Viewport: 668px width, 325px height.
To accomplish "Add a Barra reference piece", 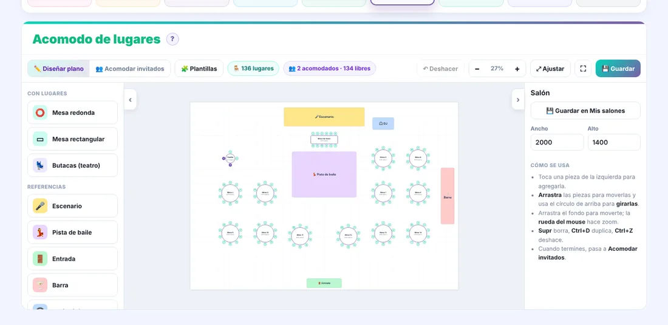I will pos(72,285).
